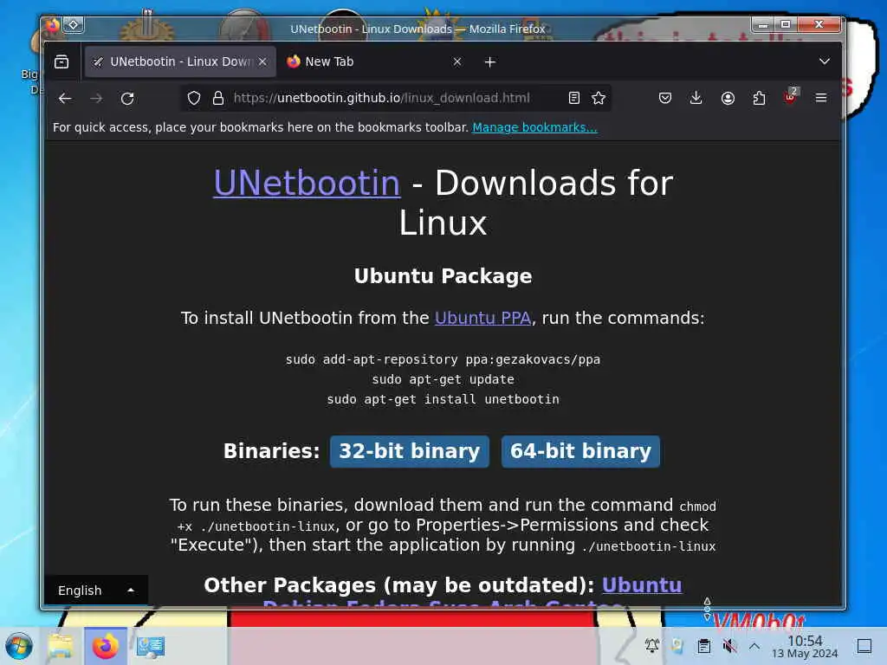Toggle keep-on-all-desktops pin in titlebar
The height and width of the screenshot is (665, 887).
point(73,25)
